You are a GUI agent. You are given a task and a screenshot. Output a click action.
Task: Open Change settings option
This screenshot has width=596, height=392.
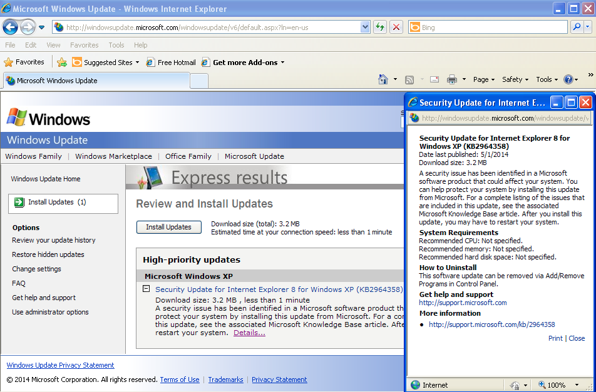(x=36, y=269)
